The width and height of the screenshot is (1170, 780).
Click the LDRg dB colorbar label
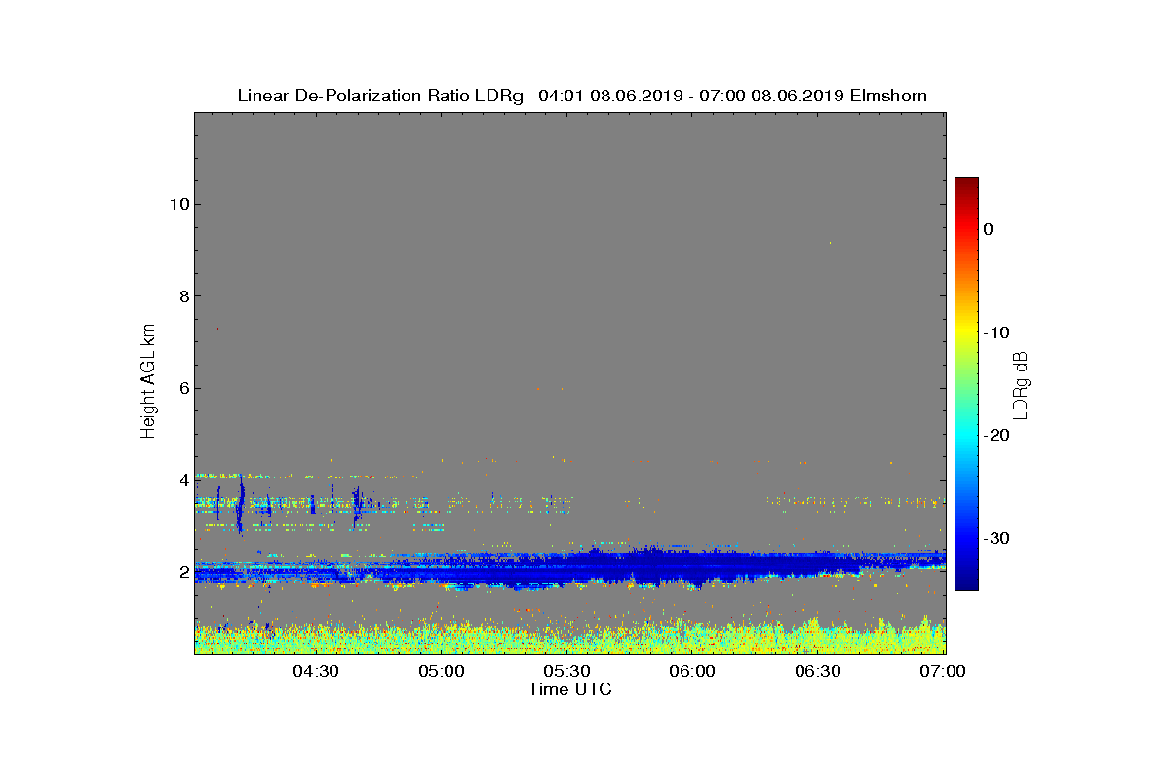click(1020, 385)
